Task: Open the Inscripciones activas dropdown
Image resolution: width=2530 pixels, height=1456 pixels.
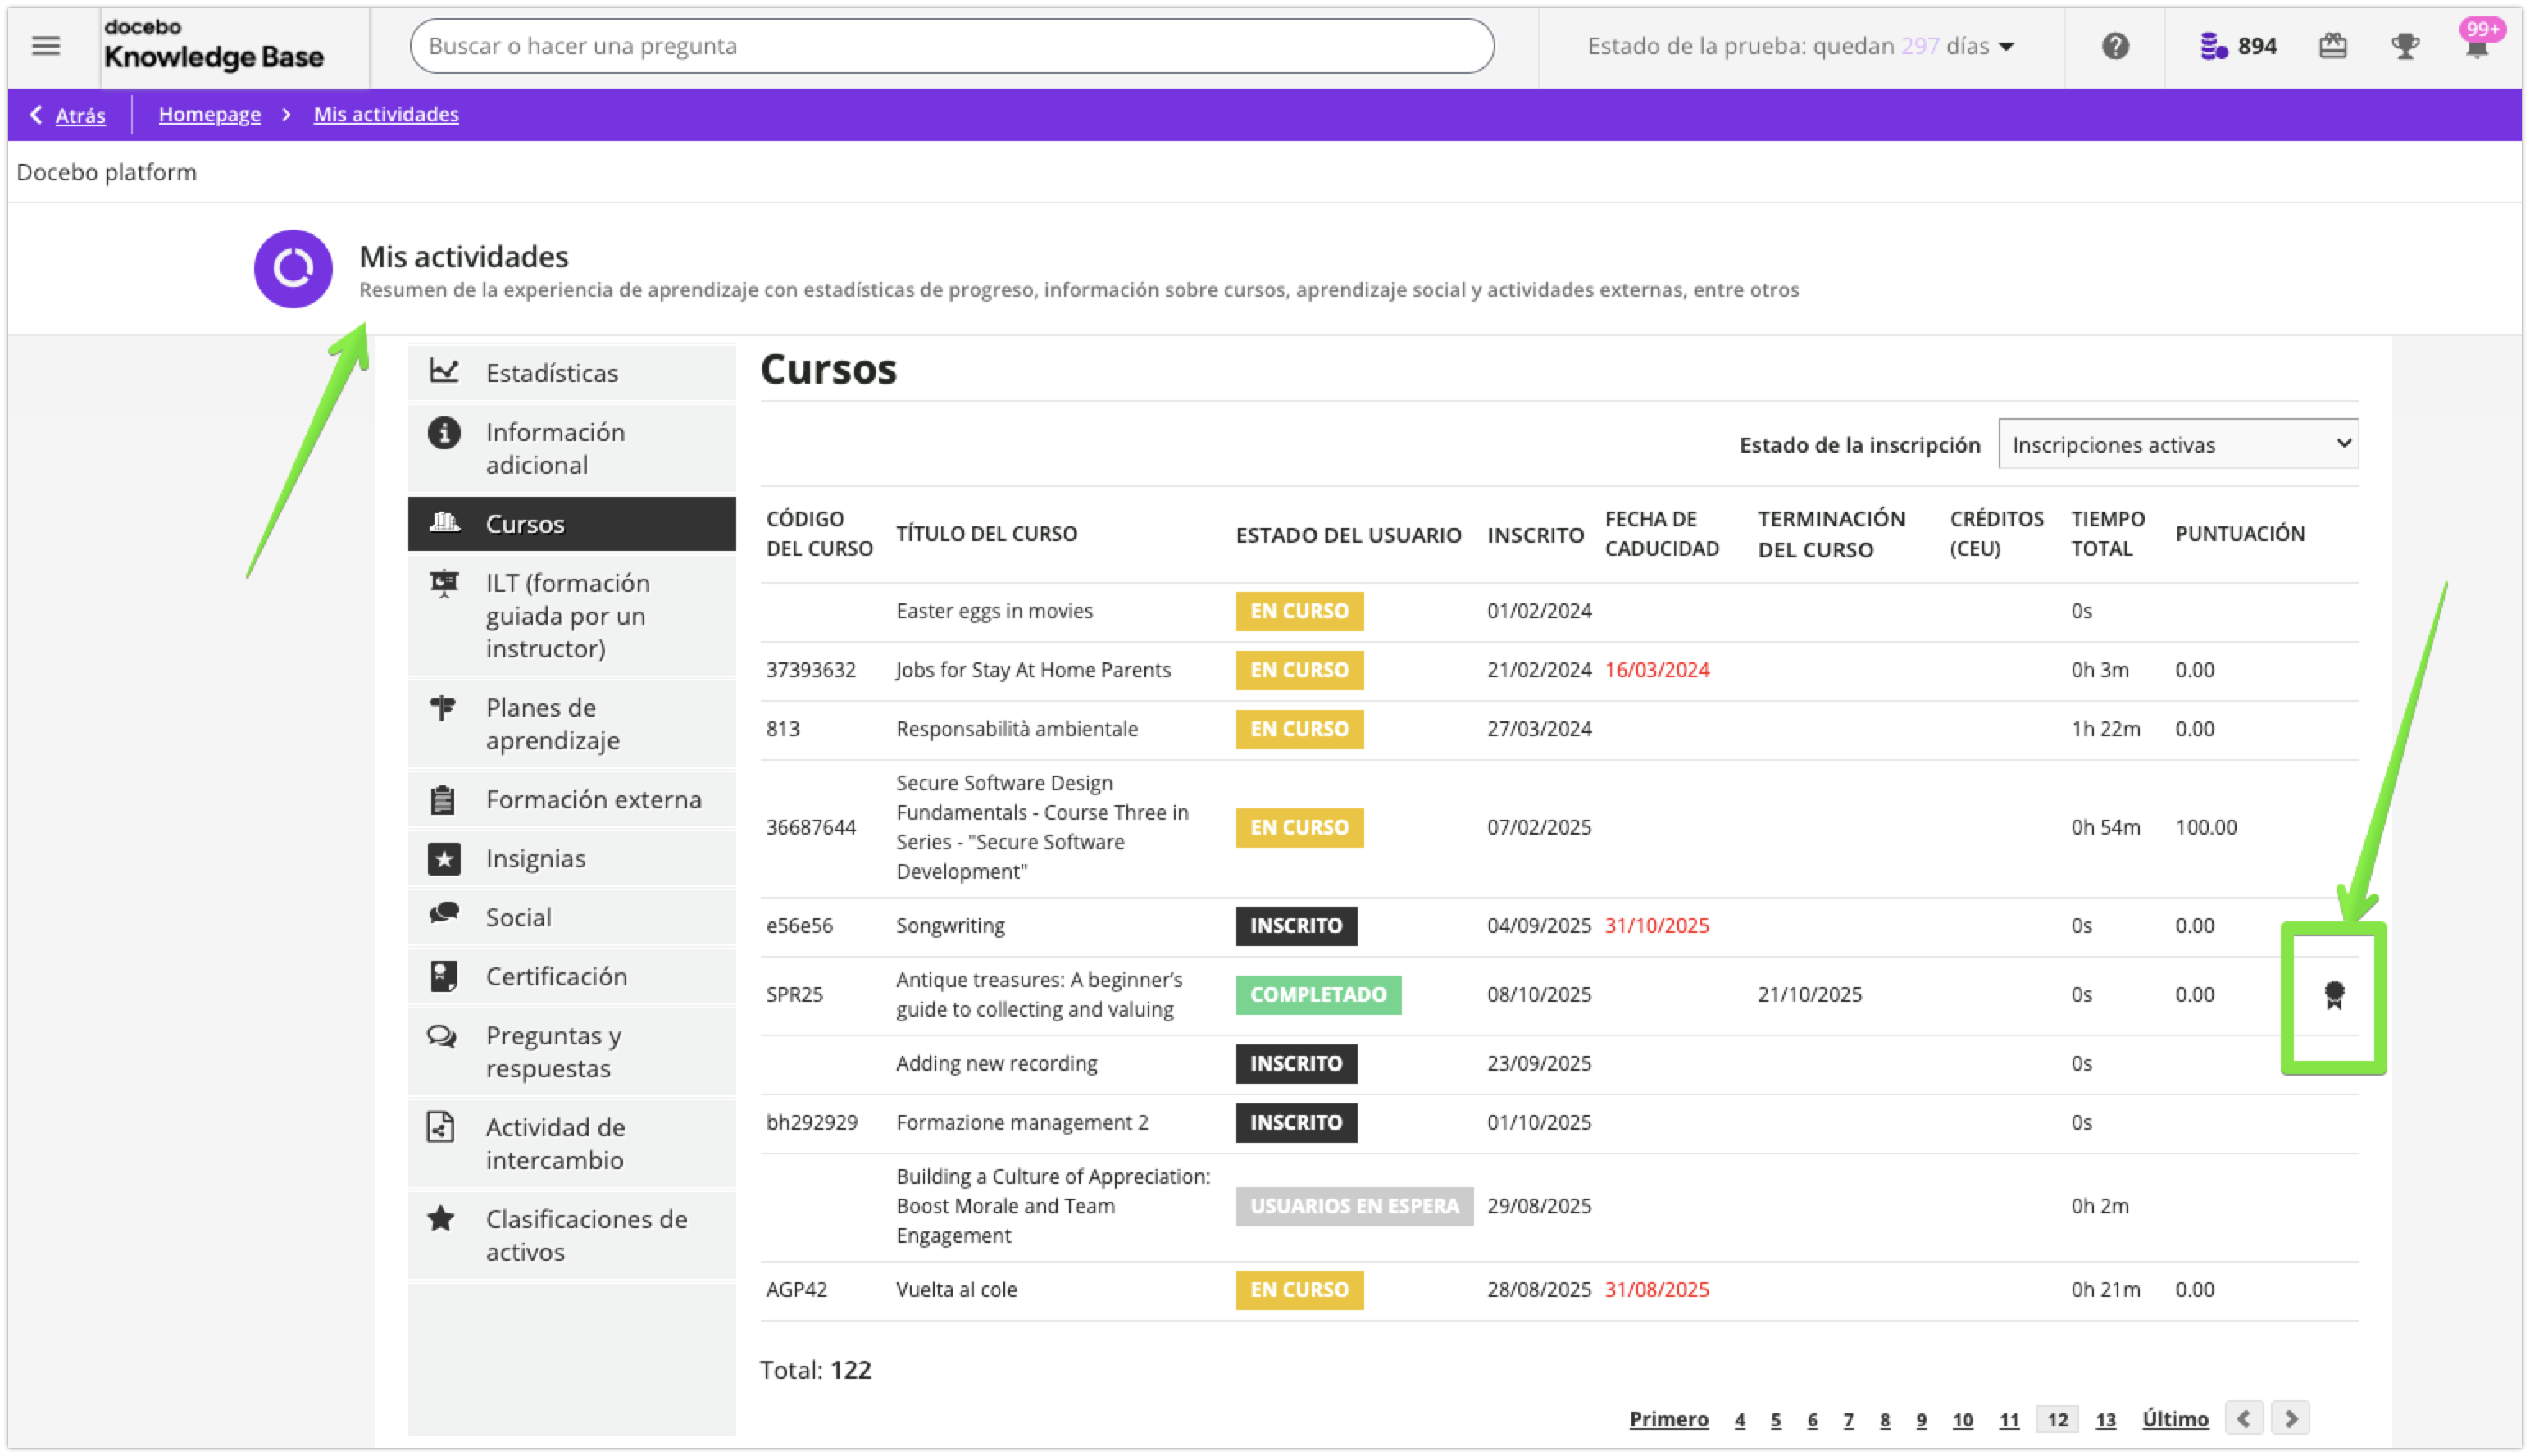Action: tap(2178, 444)
